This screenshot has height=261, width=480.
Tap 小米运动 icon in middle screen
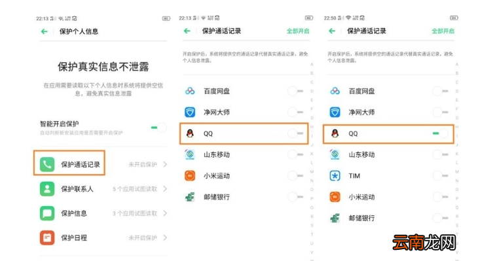190,176
